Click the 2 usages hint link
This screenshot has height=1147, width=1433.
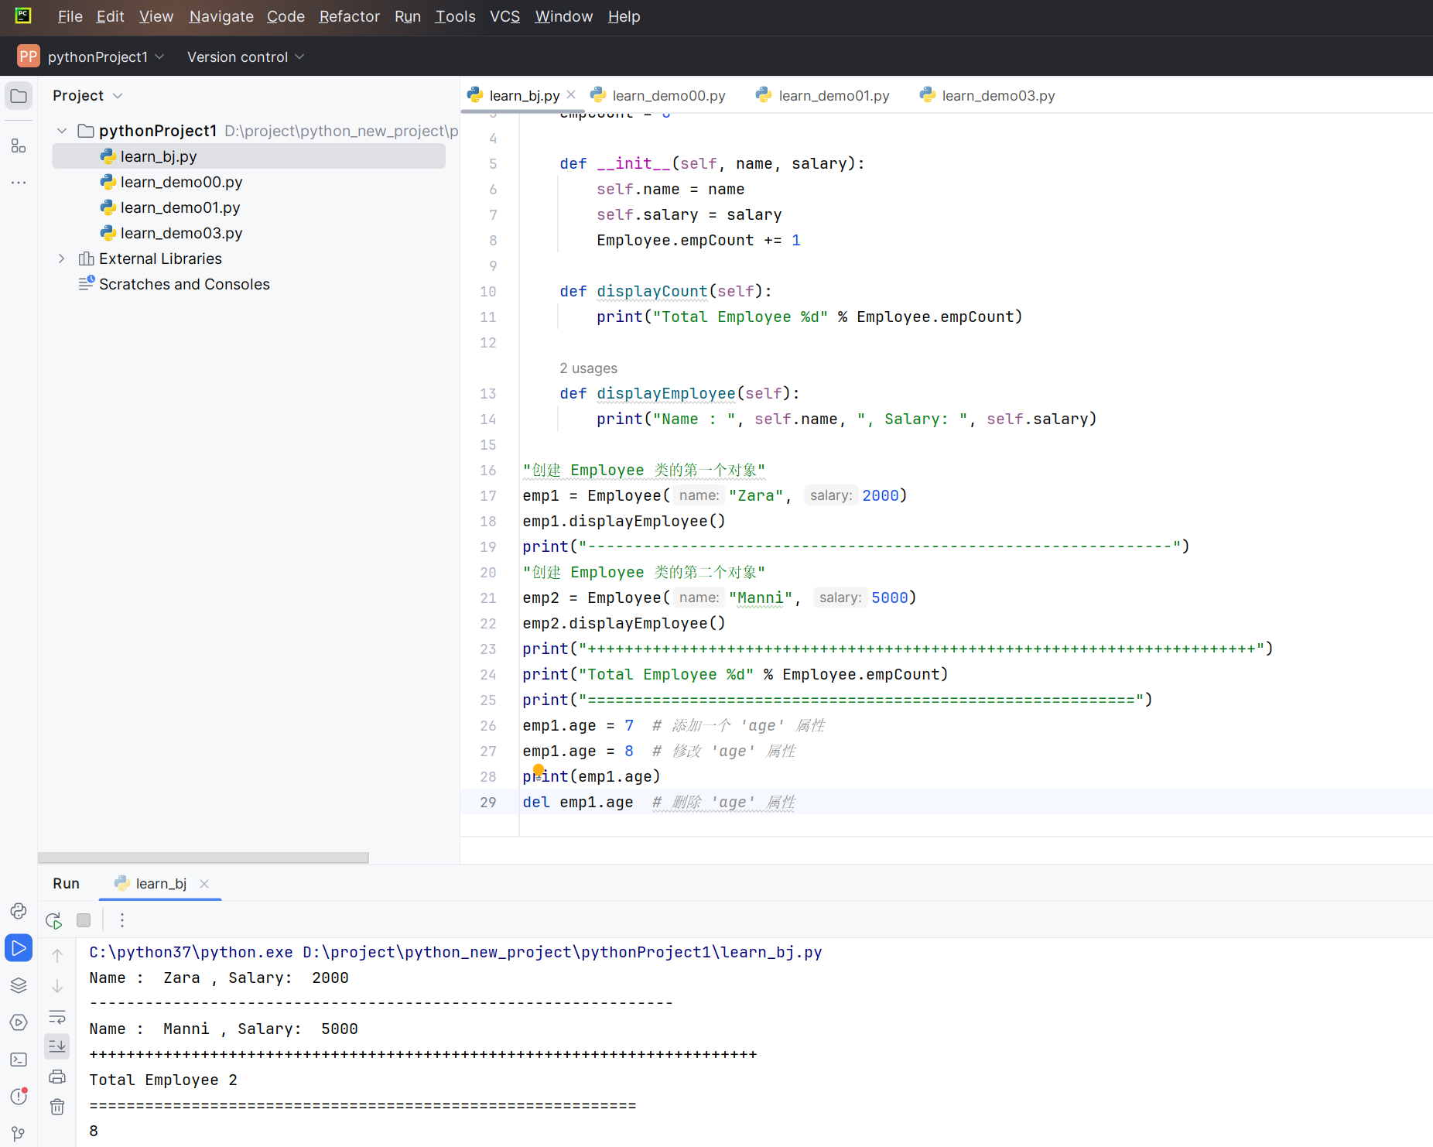point(588,368)
